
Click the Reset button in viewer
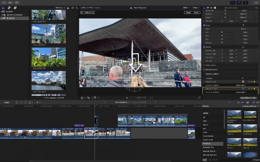tap(188, 13)
